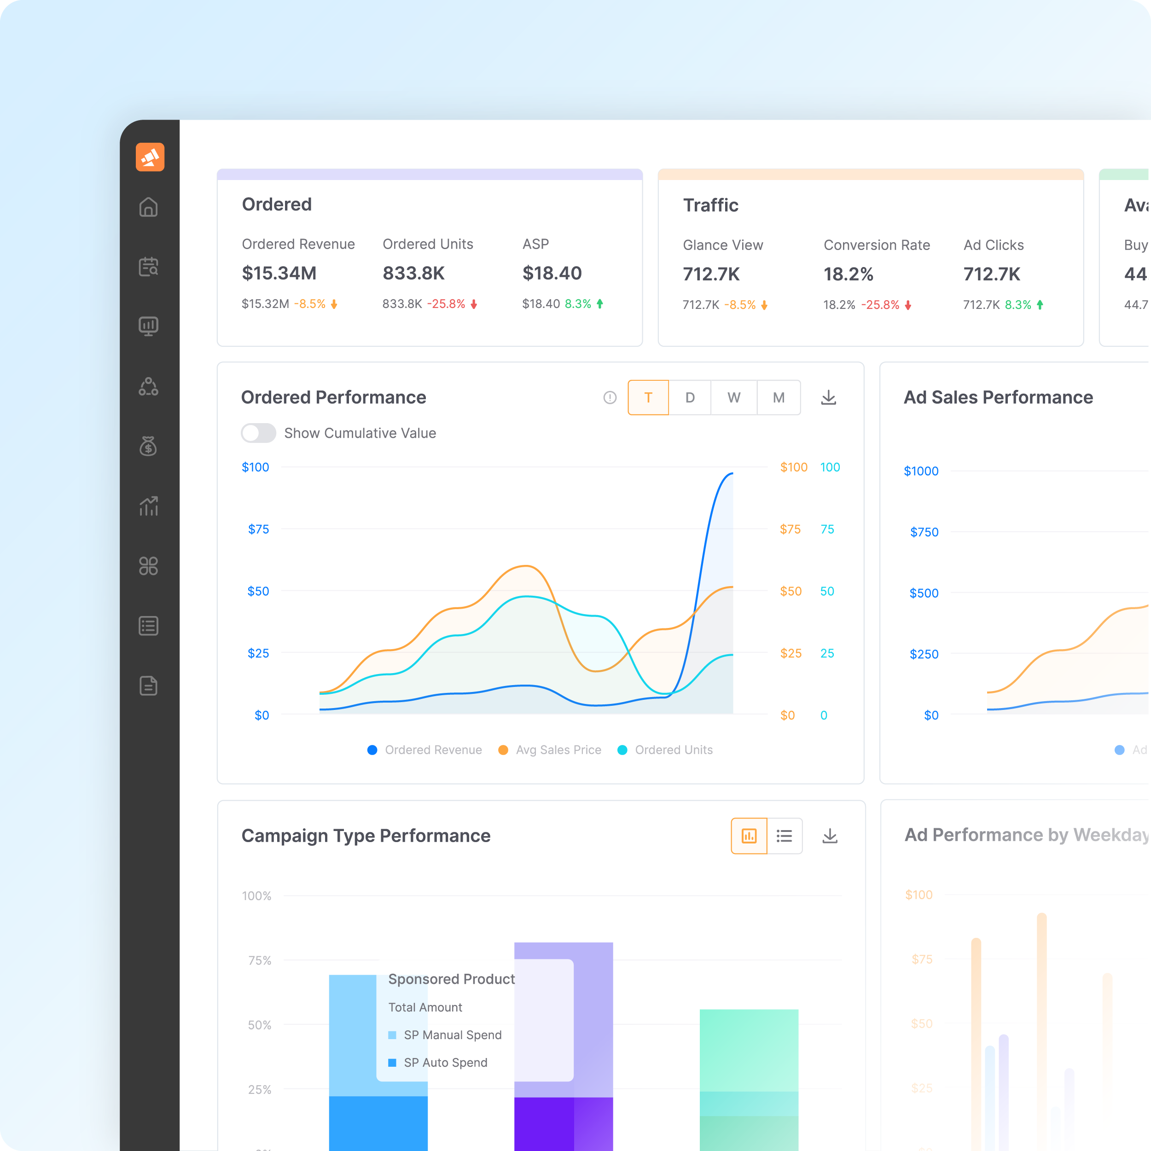
Task: Toggle Avg Sales Price legend series
Action: click(550, 750)
